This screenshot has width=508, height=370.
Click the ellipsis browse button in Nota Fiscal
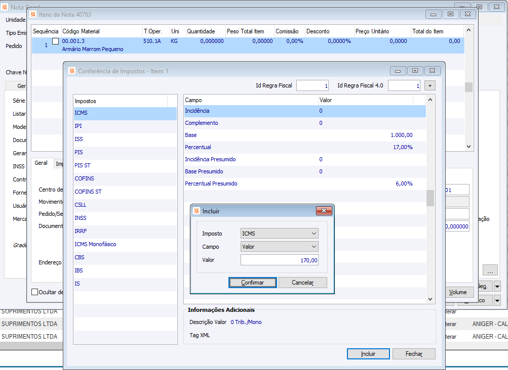(x=490, y=270)
